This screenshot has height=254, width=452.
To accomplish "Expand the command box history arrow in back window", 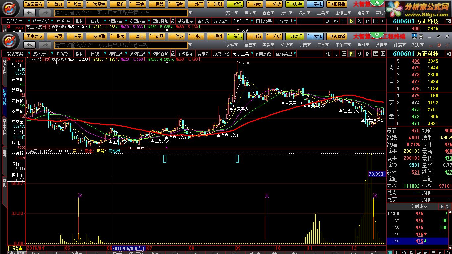I will pyautogui.click(x=190, y=13).
